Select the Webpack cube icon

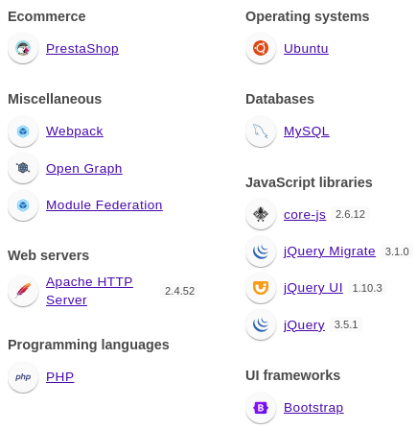coord(23,131)
